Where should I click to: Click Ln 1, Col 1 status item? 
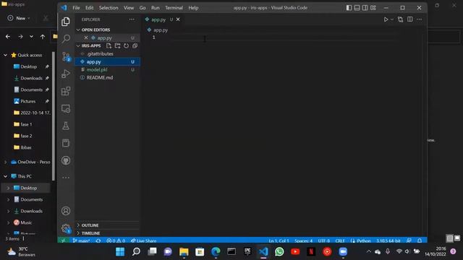pyautogui.click(x=279, y=240)
